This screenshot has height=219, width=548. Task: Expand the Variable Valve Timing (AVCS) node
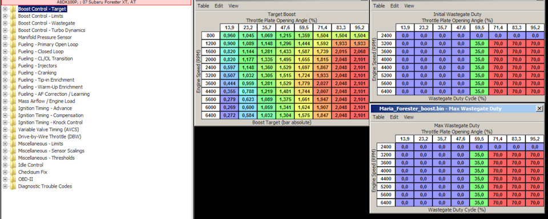tap(5, 129)
